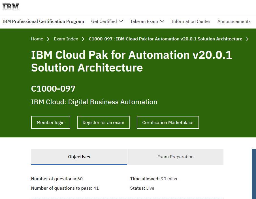Open the Take an Exam menu

[147, 21]
